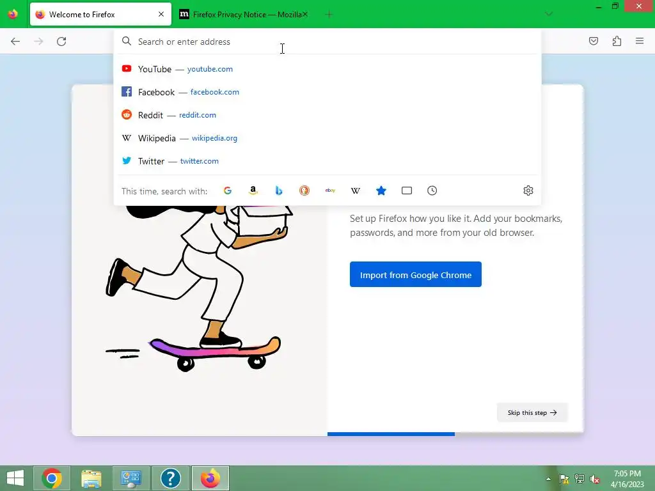Search in Bookmarks star icon
This screenshot has height=491, width=655.
[x=381, y=191]
